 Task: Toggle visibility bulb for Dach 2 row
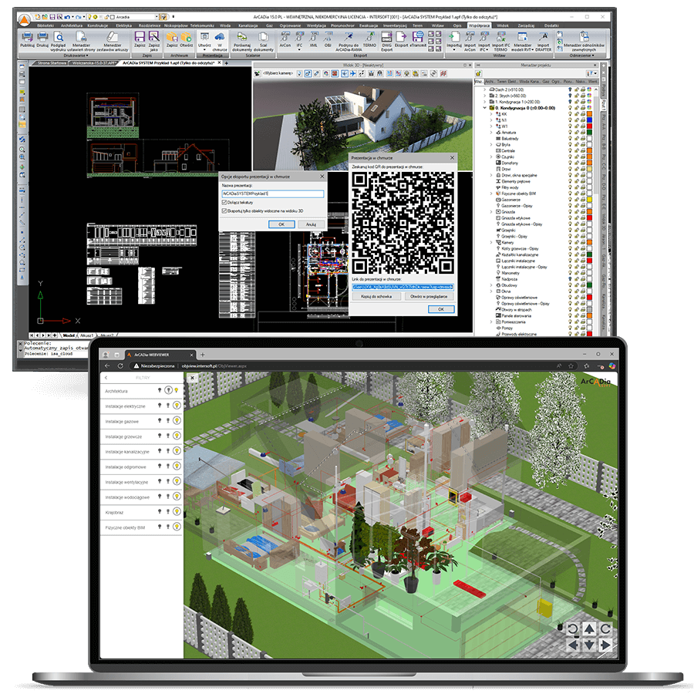(x=570, y=89)
